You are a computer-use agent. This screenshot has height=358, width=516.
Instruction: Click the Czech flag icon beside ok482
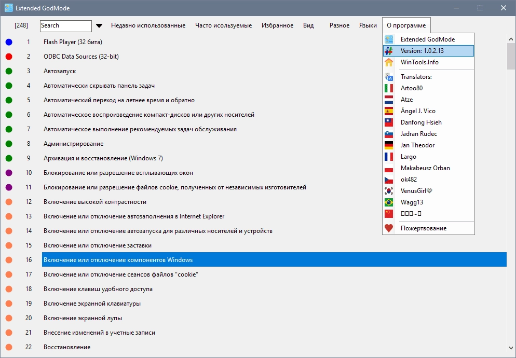[x=389, y=180]
